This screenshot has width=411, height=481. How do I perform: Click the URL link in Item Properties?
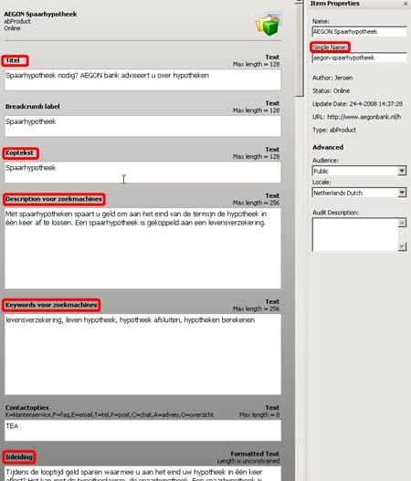[x=364, y=117]
